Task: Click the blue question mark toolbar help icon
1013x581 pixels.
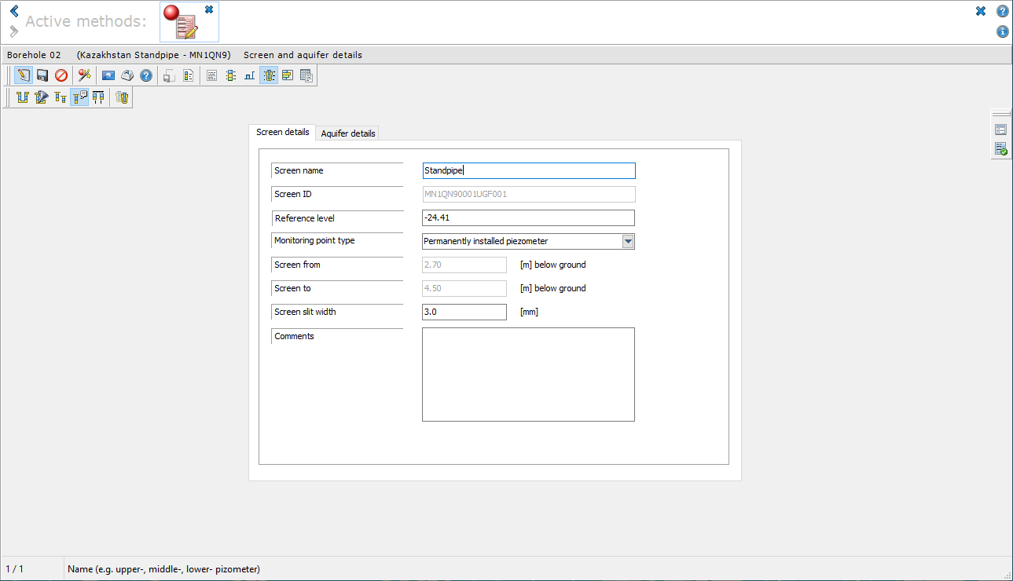Action: (146, 75)
